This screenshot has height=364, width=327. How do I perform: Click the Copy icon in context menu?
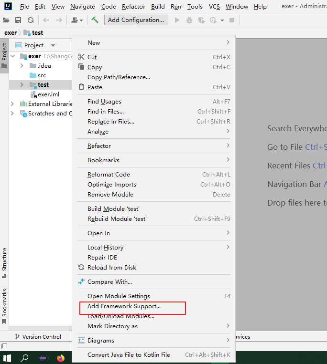(81, 67)
